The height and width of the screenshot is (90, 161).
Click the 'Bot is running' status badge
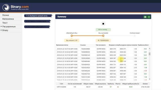coord(103,29)
